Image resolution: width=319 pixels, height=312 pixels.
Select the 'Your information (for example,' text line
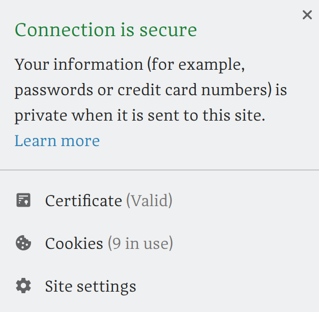pyautogui.click(x=130, y=65)
